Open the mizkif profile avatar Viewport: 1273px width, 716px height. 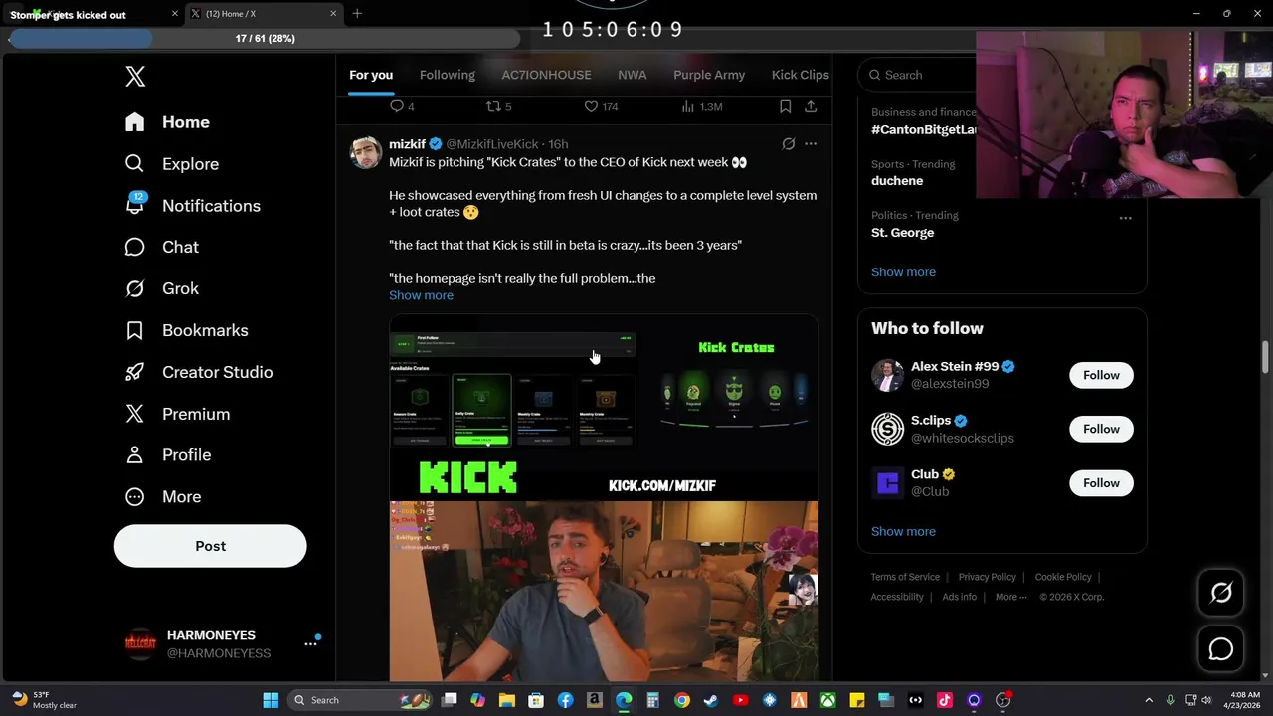tap(366, 153)
